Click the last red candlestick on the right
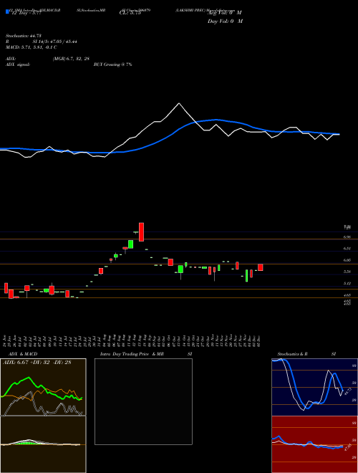This screenshot has width=358, height=473. (261, 267)
